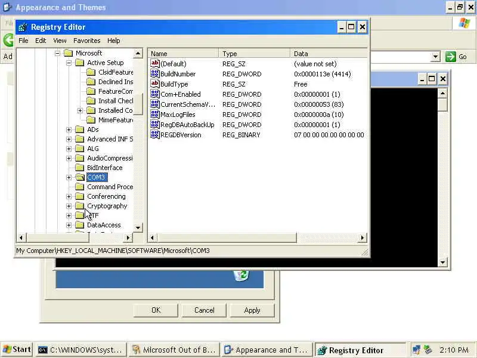Image resolution: width=477 pixels, height=358 pixels.
Task: Click the Recycle Bin icon in preview
Action: pos(241,276)
